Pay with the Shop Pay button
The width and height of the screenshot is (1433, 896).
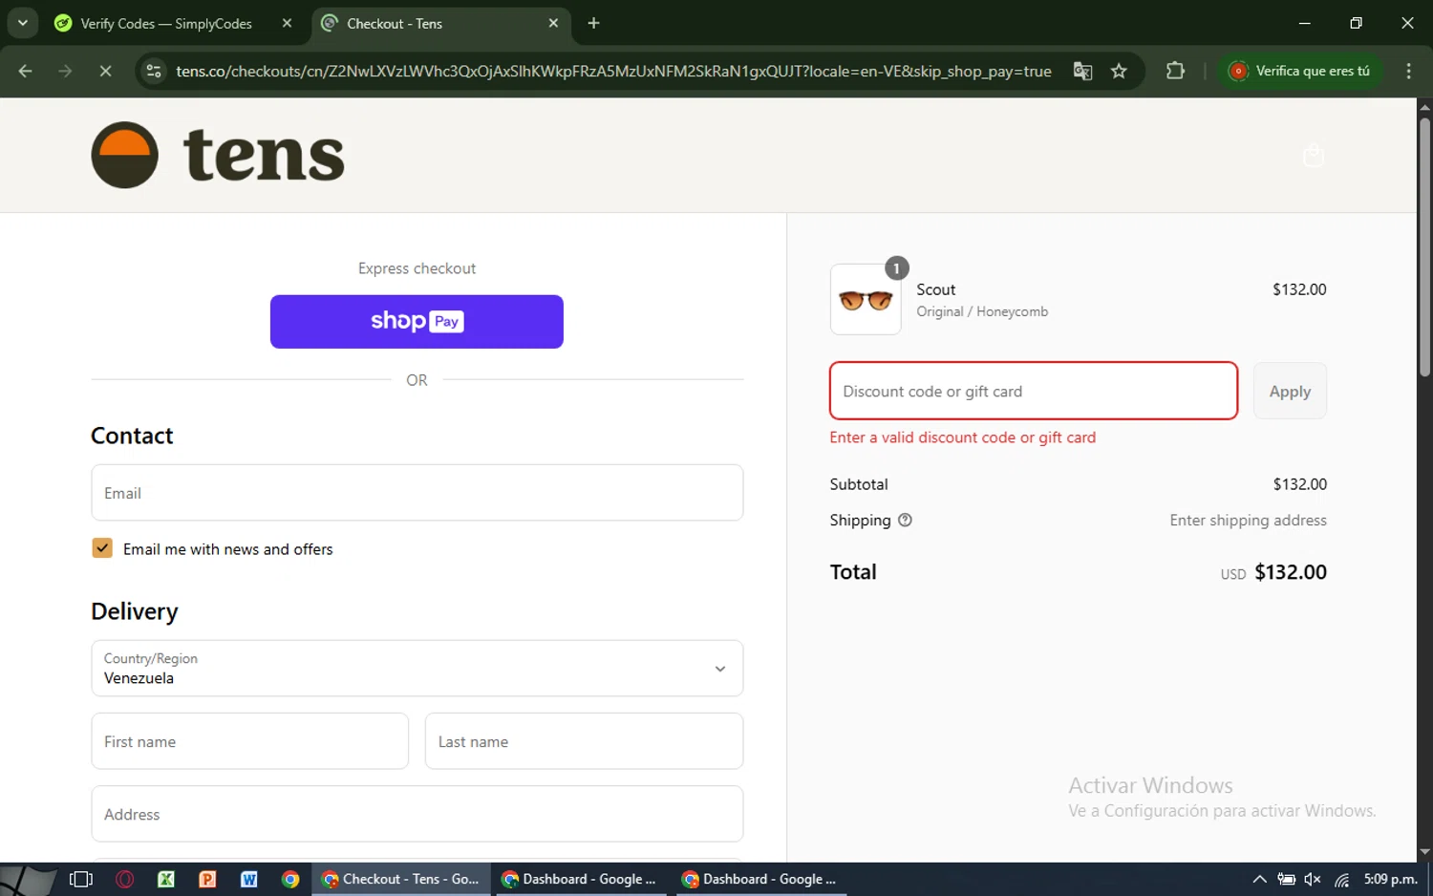click(x=417, y=322)
